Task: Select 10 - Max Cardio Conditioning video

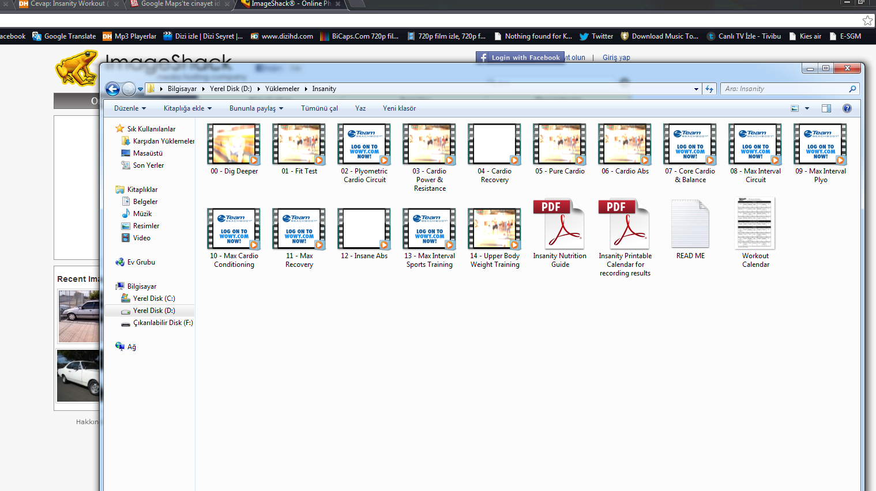Action: 234,238
